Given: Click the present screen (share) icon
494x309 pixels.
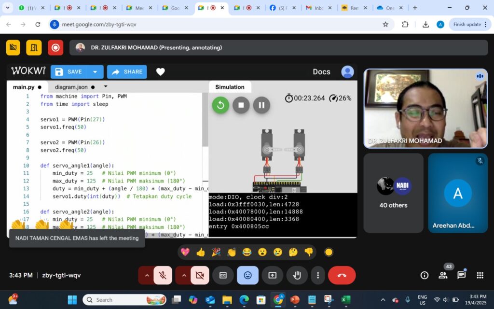Looking at the screenshot, I should tap(272, 275).
